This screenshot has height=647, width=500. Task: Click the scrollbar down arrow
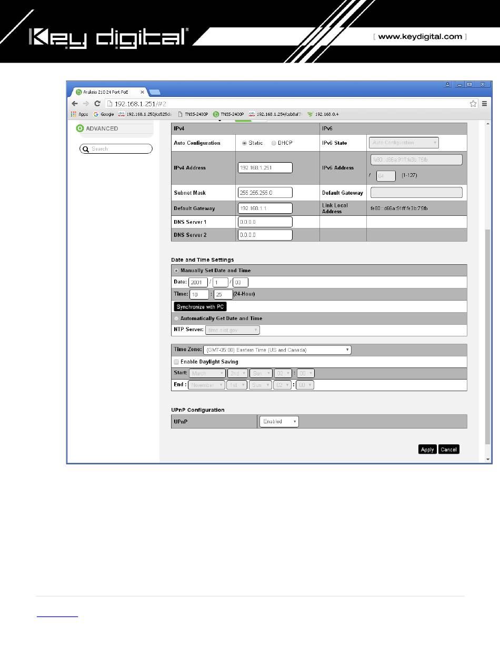488,459
